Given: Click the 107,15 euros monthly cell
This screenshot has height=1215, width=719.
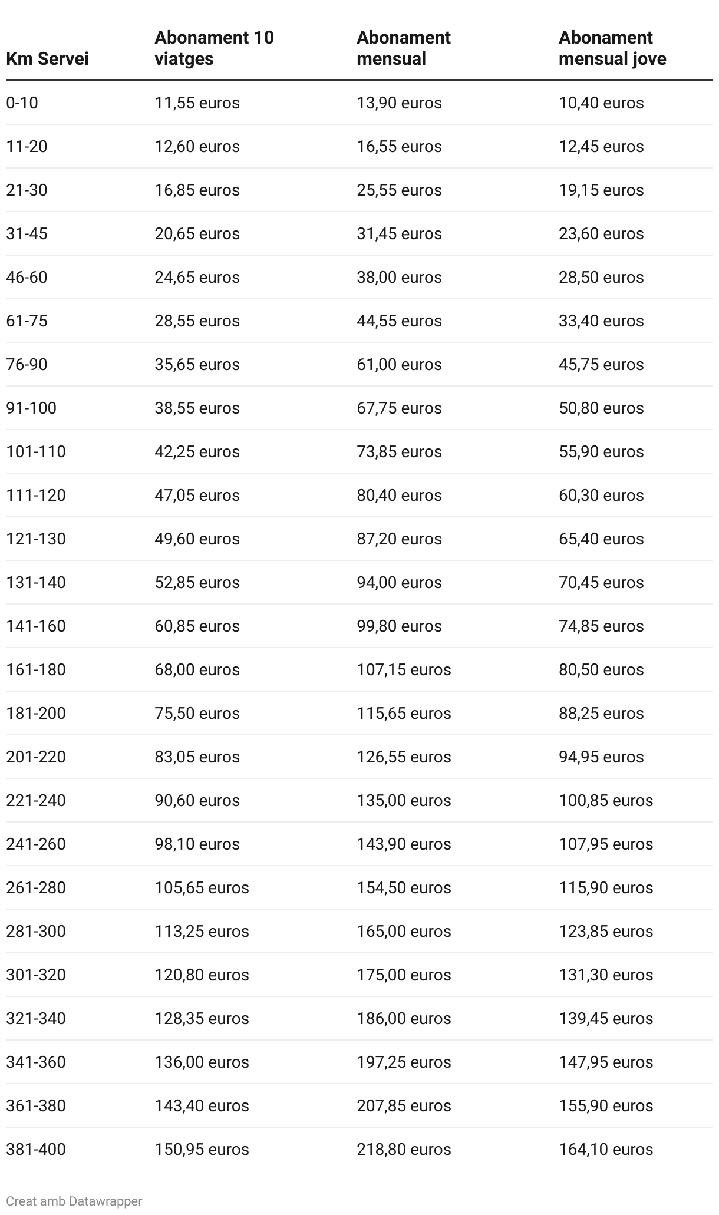Looking at the screenshot, I should tap(404, 670).
